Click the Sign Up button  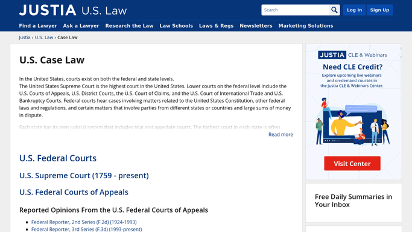(x=379, y=10)
